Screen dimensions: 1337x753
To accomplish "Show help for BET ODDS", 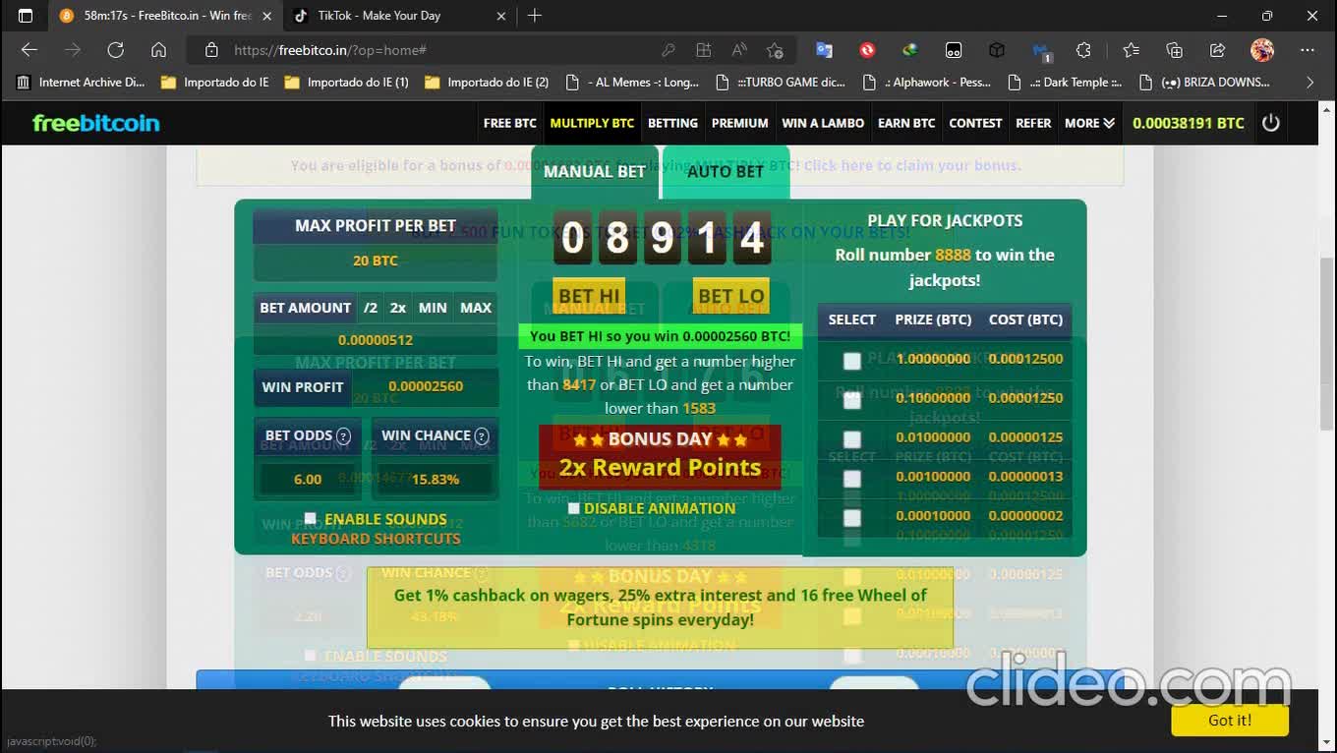I will (343, 435).
